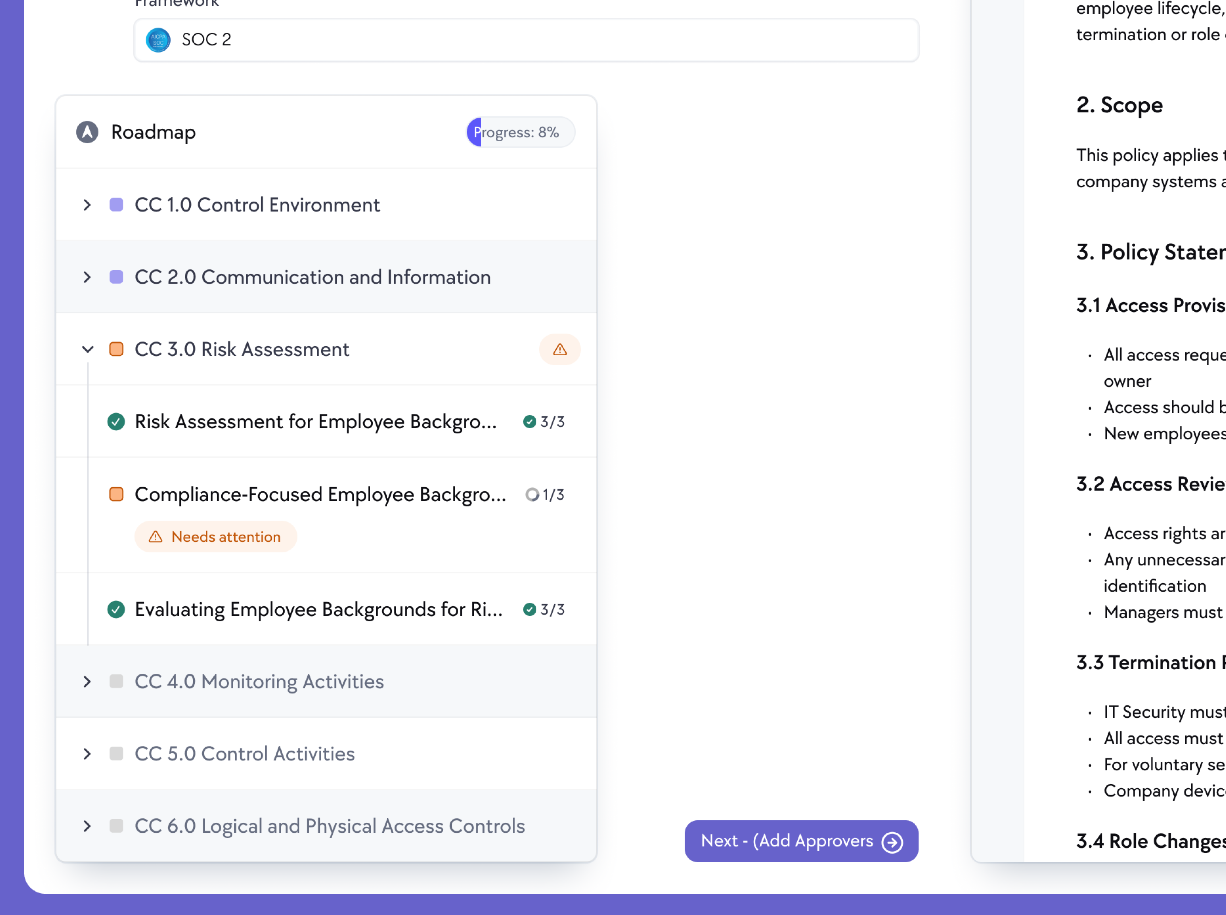Select the CC 2.0 Communication and Information row

point(312,277)
